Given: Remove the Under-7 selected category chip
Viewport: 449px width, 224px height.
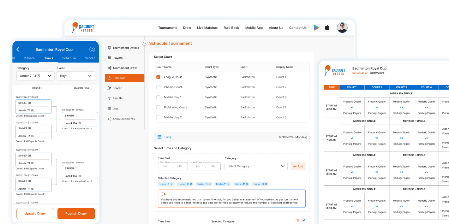Looking at the screenshot, I should 172,184.
